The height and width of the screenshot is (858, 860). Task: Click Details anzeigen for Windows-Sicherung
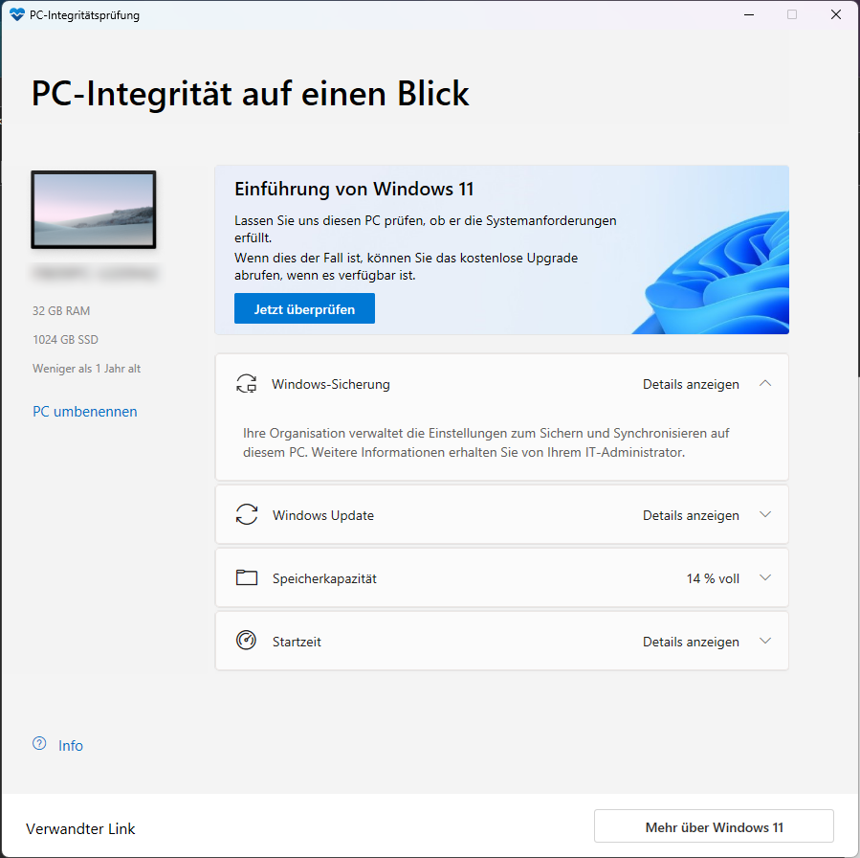(x=691, y=384)
